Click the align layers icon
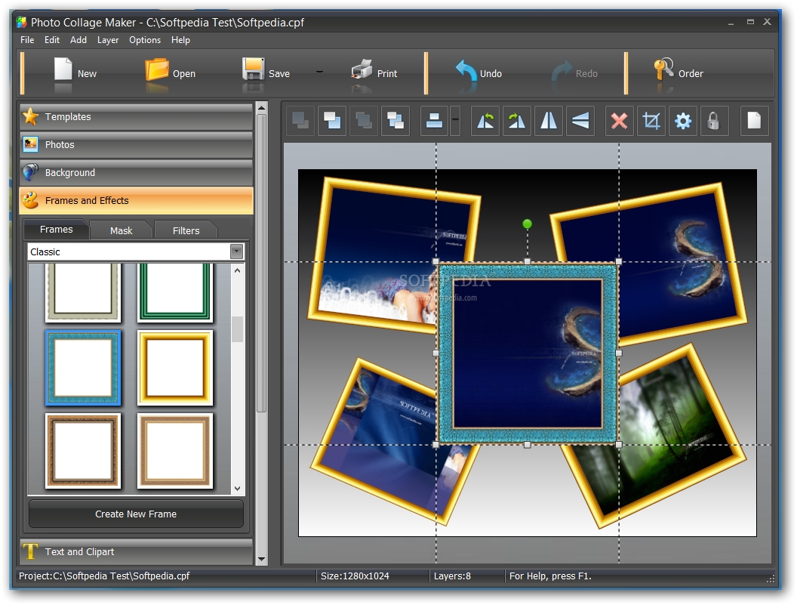797x605 pixels. pyautogui.click(x=434, y=121)
